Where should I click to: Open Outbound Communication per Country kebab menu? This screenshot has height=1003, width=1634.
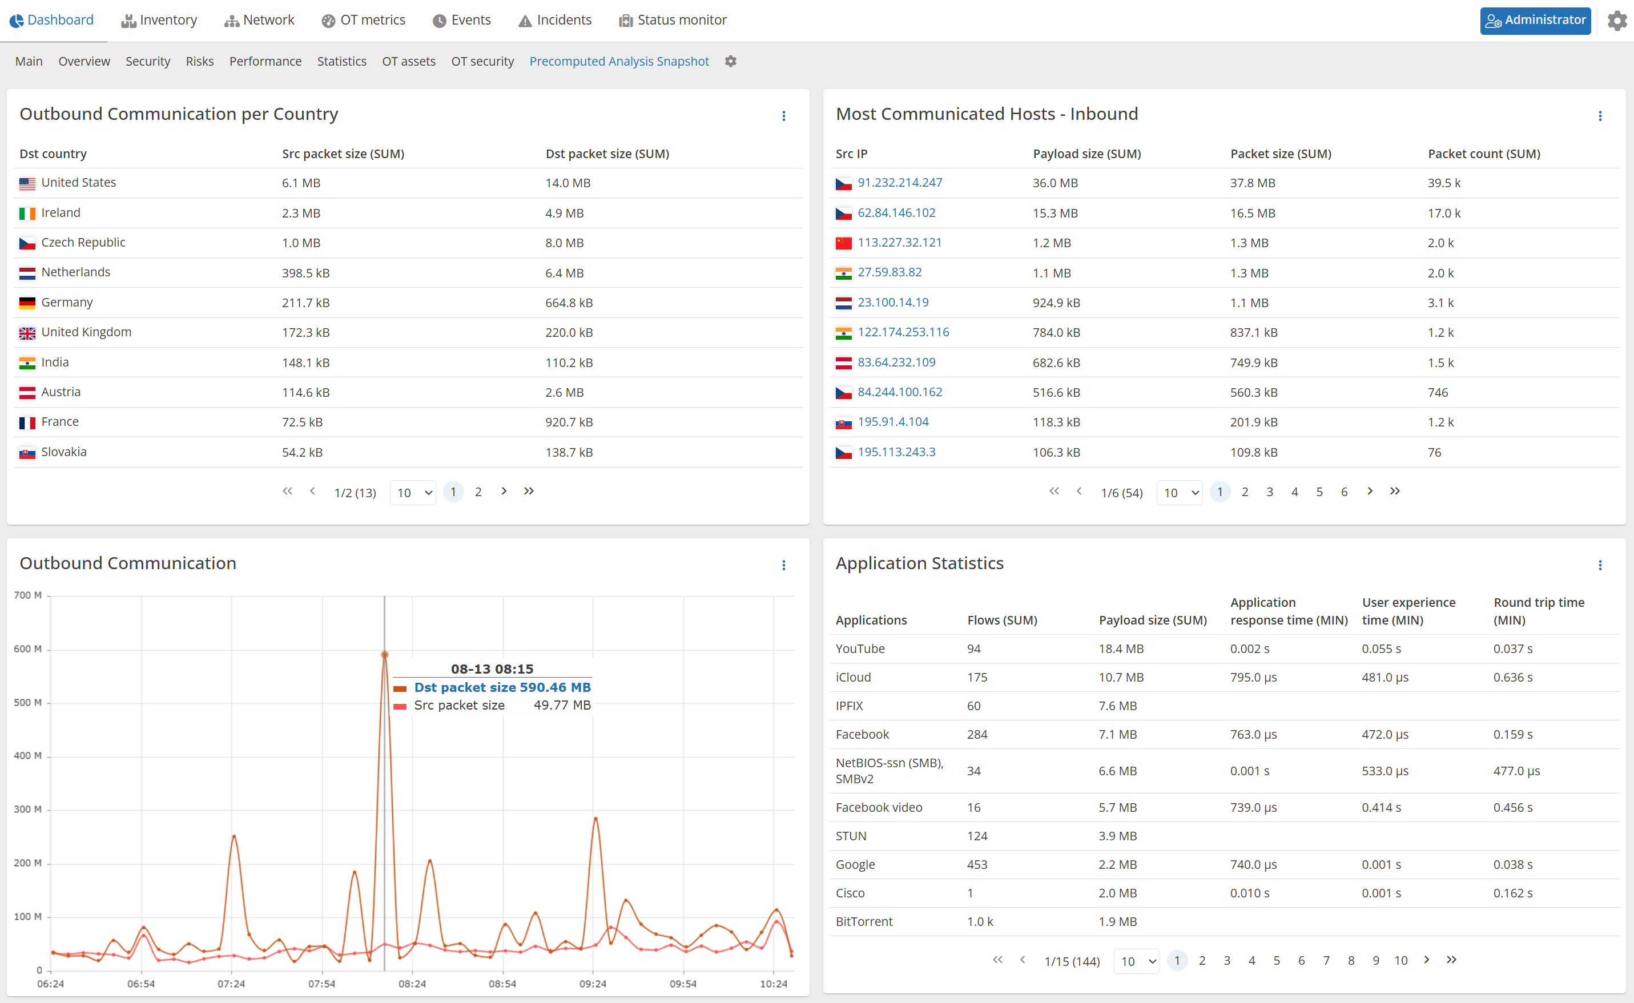coord(783,116)
